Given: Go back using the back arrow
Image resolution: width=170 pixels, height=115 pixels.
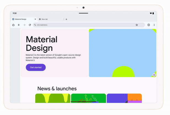Looking at the screenshot, I should (x=19, y=25).
